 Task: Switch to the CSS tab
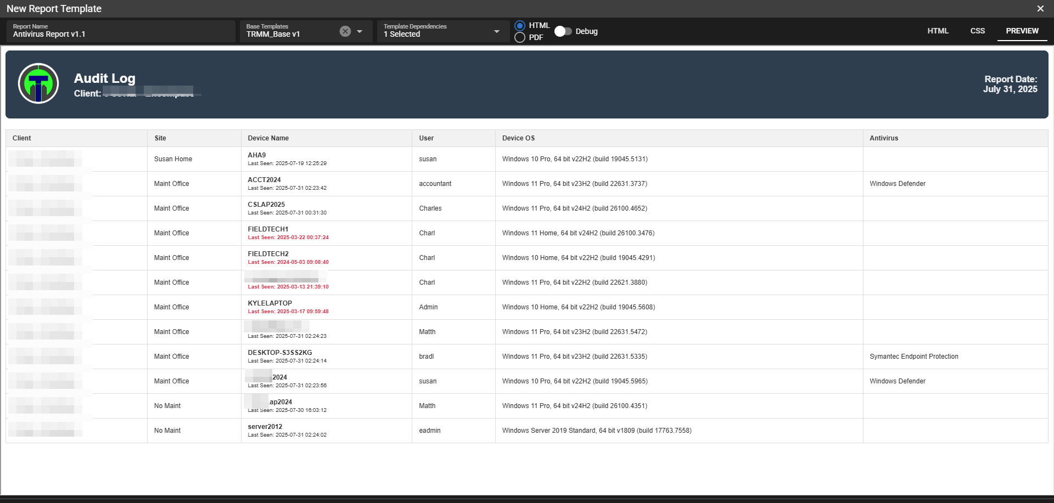point(977,31)
